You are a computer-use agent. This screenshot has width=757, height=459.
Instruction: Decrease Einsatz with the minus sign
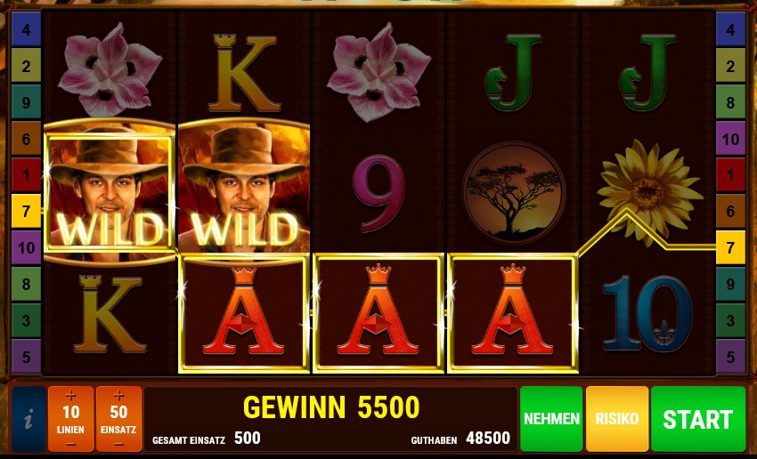(x=118, y=444)
